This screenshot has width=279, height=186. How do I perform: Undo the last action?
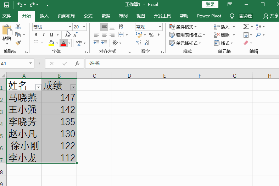point(20,5)
